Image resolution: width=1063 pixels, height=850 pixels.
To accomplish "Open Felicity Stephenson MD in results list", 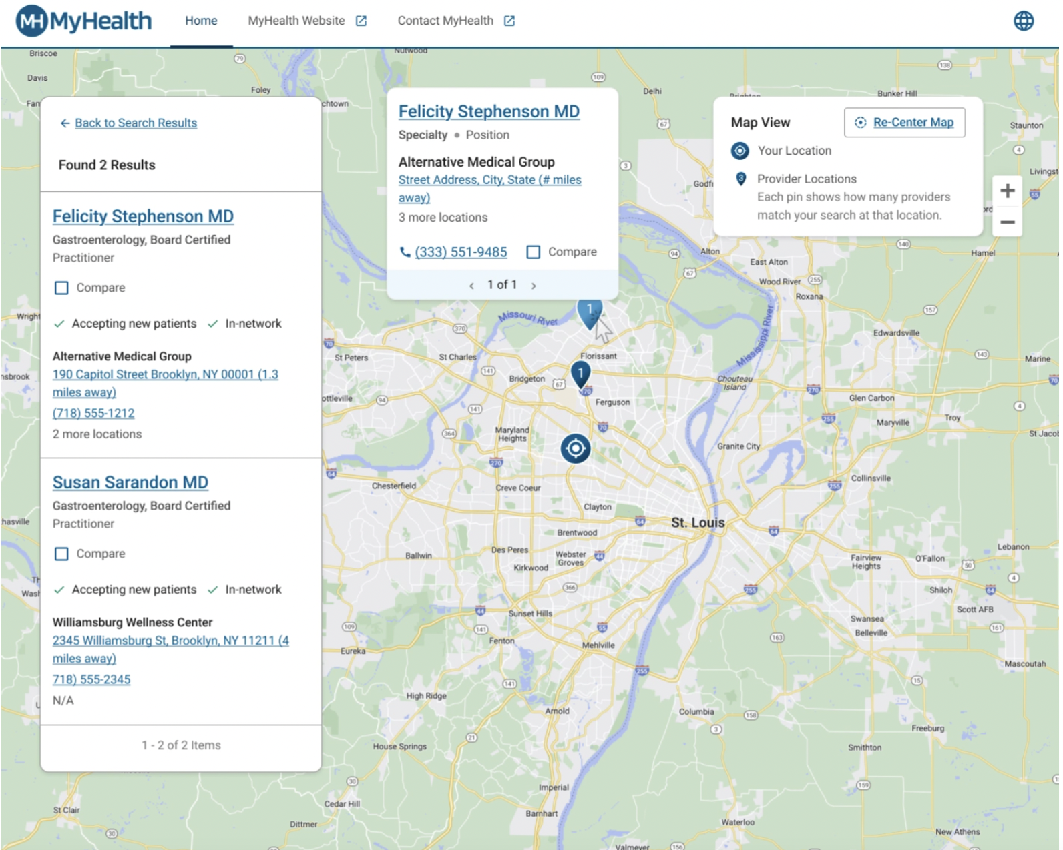I will point(143,216).
